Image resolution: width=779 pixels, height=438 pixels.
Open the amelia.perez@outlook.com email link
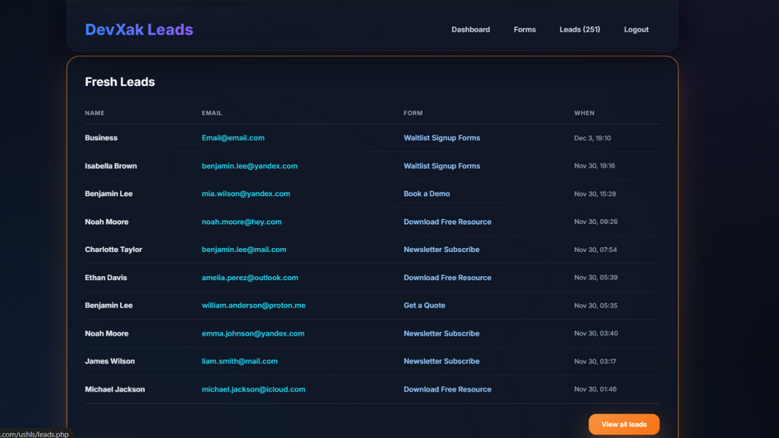coord(250,278)
